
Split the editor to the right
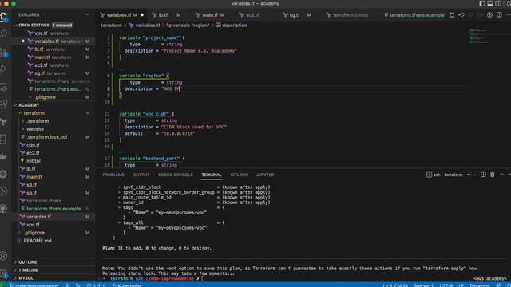[499, 15]
